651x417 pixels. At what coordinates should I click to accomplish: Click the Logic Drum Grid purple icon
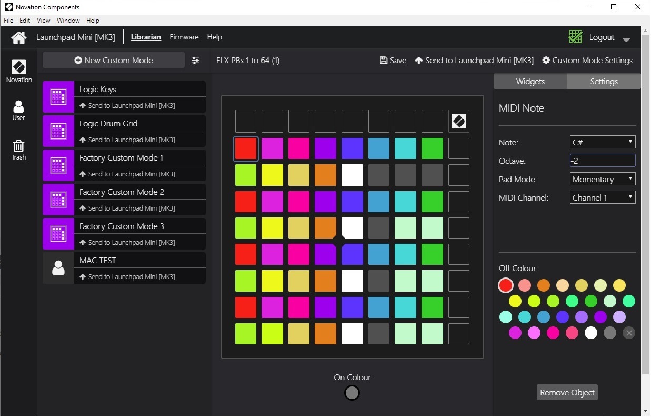point(58,131)
